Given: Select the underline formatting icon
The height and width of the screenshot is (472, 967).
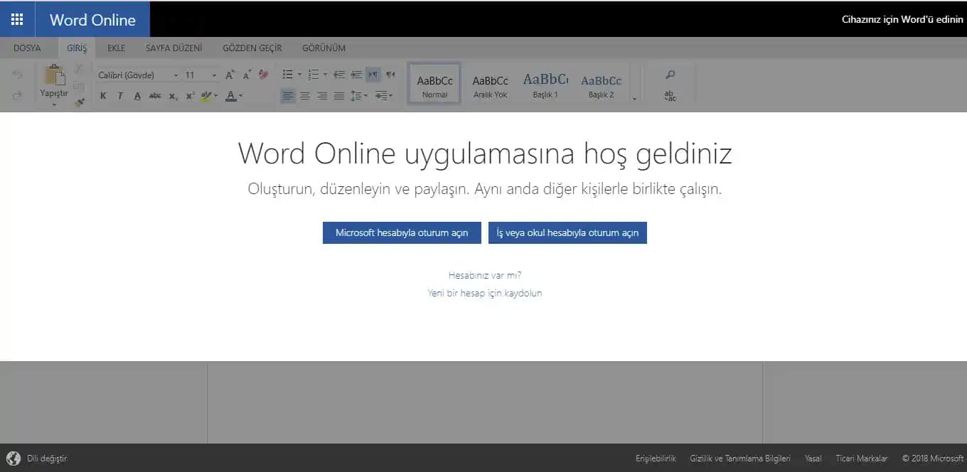Looking at the screenshot, I should 137,95.
